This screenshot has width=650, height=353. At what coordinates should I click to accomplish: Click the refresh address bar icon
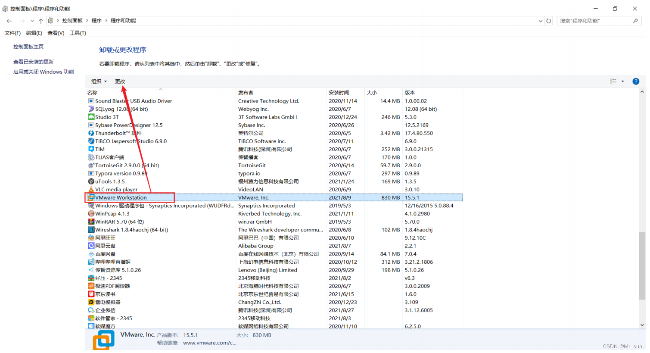pos(549,21)
